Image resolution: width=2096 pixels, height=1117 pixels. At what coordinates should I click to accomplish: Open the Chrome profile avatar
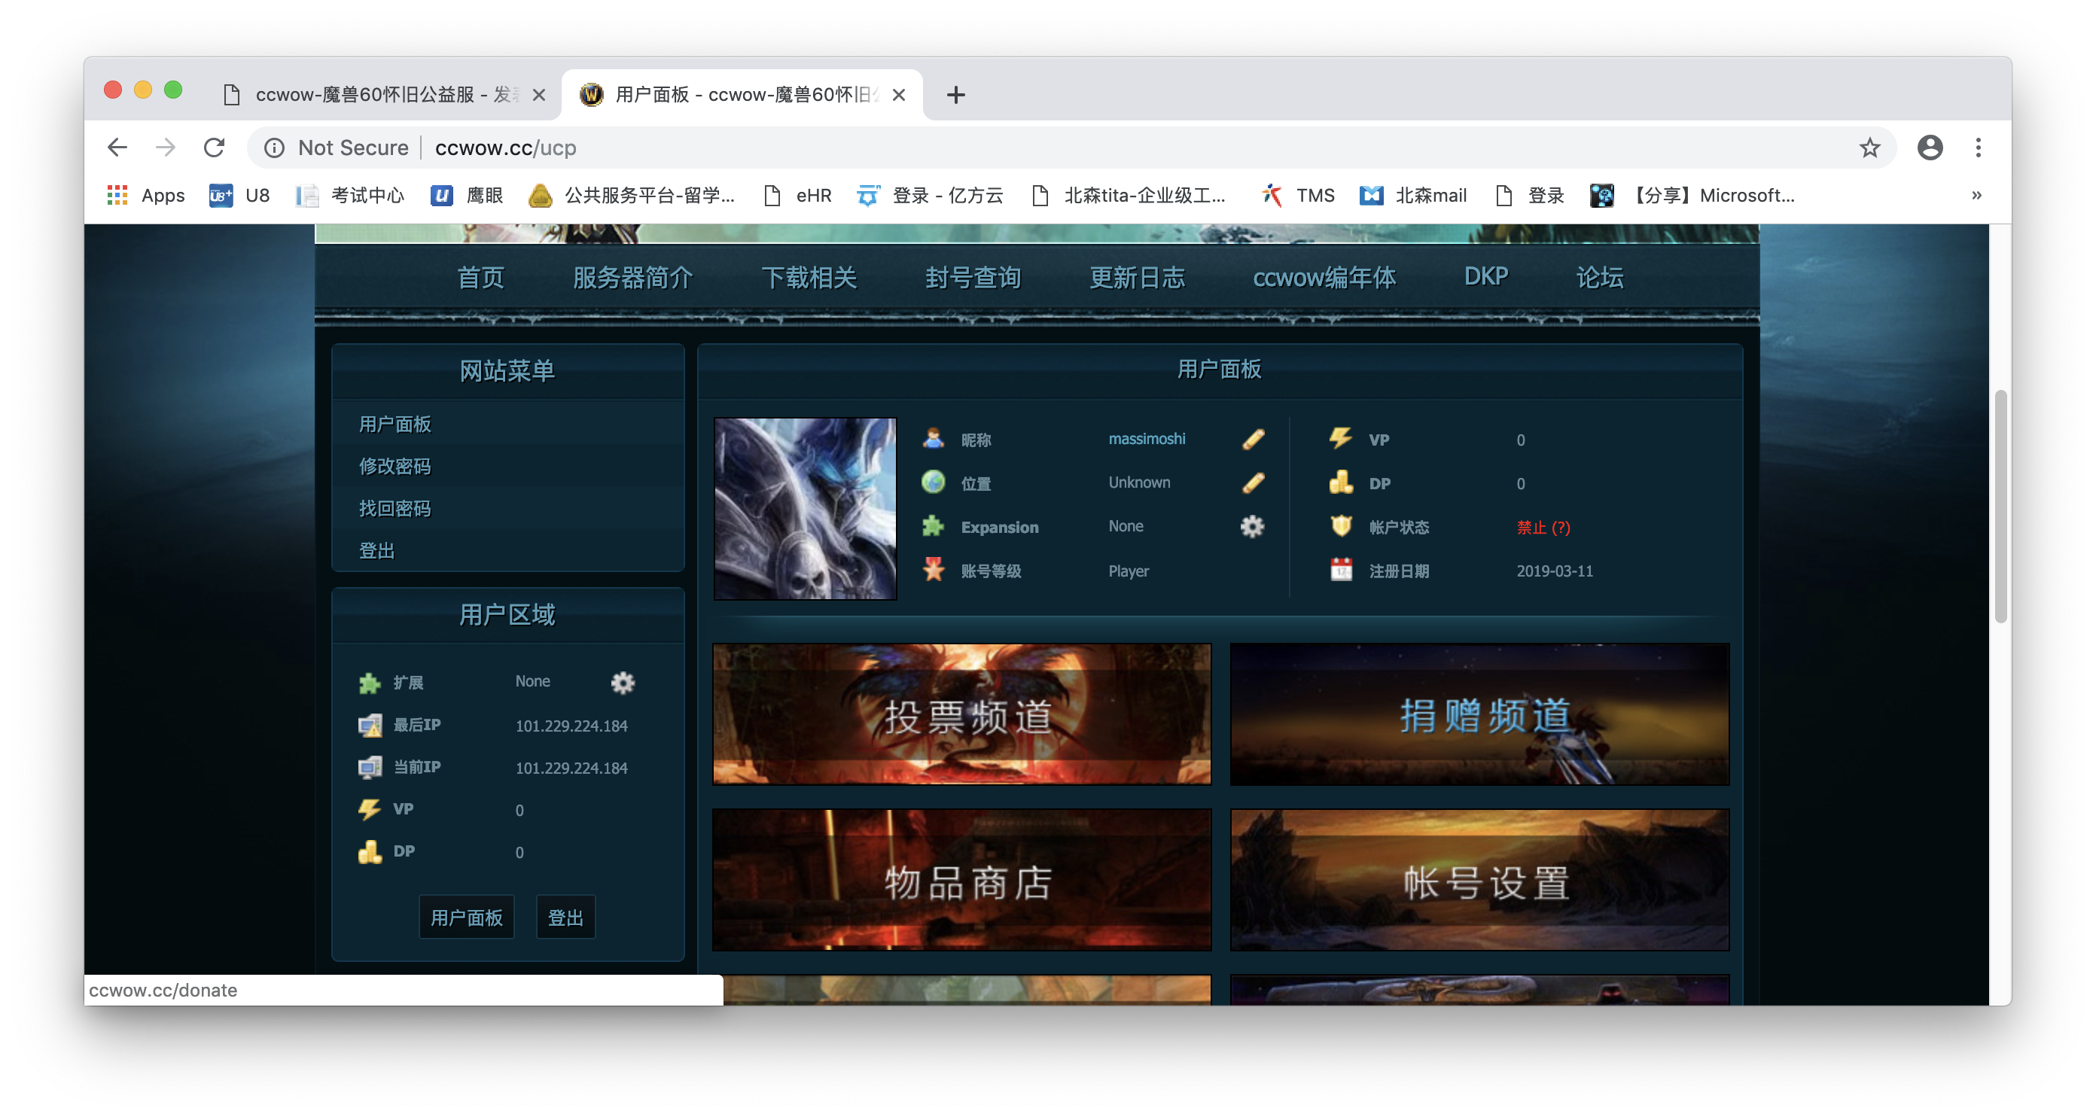coord(1930,148)
